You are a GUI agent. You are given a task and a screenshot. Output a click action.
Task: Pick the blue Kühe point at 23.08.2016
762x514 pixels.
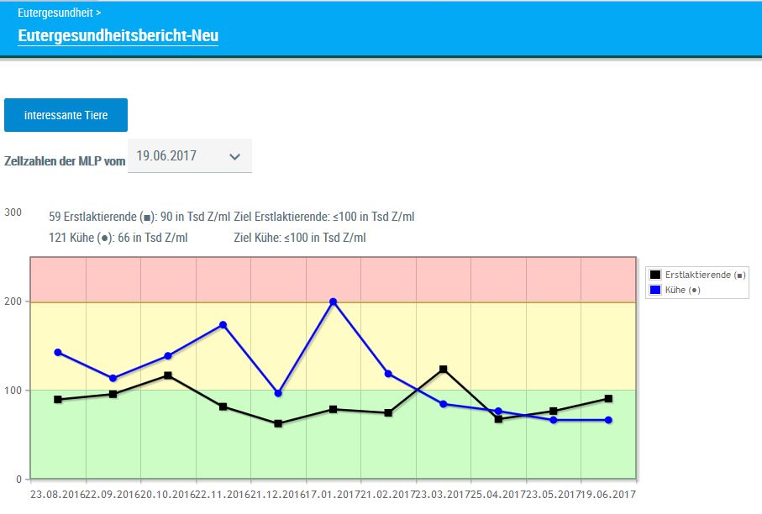coord(58,352)
